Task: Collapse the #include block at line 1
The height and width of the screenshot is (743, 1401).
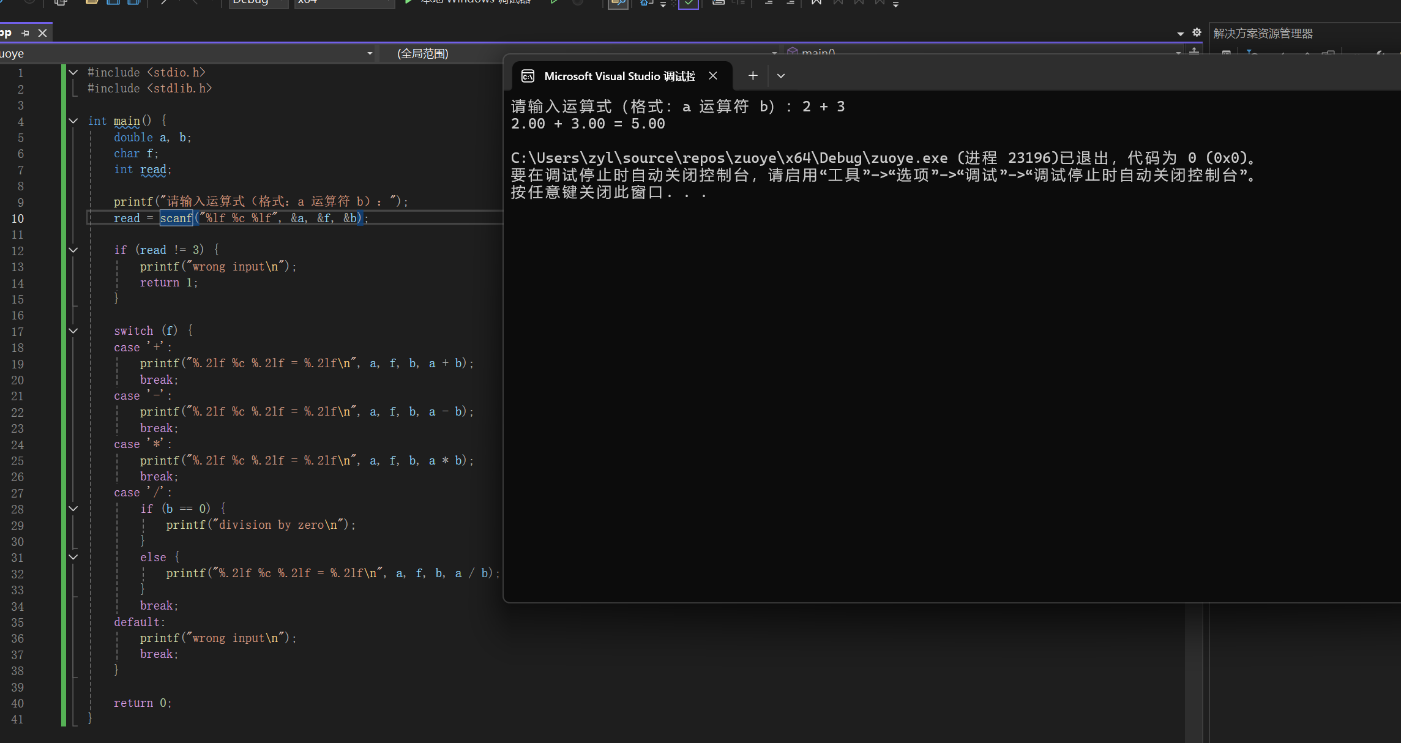Action: point(73,72)
